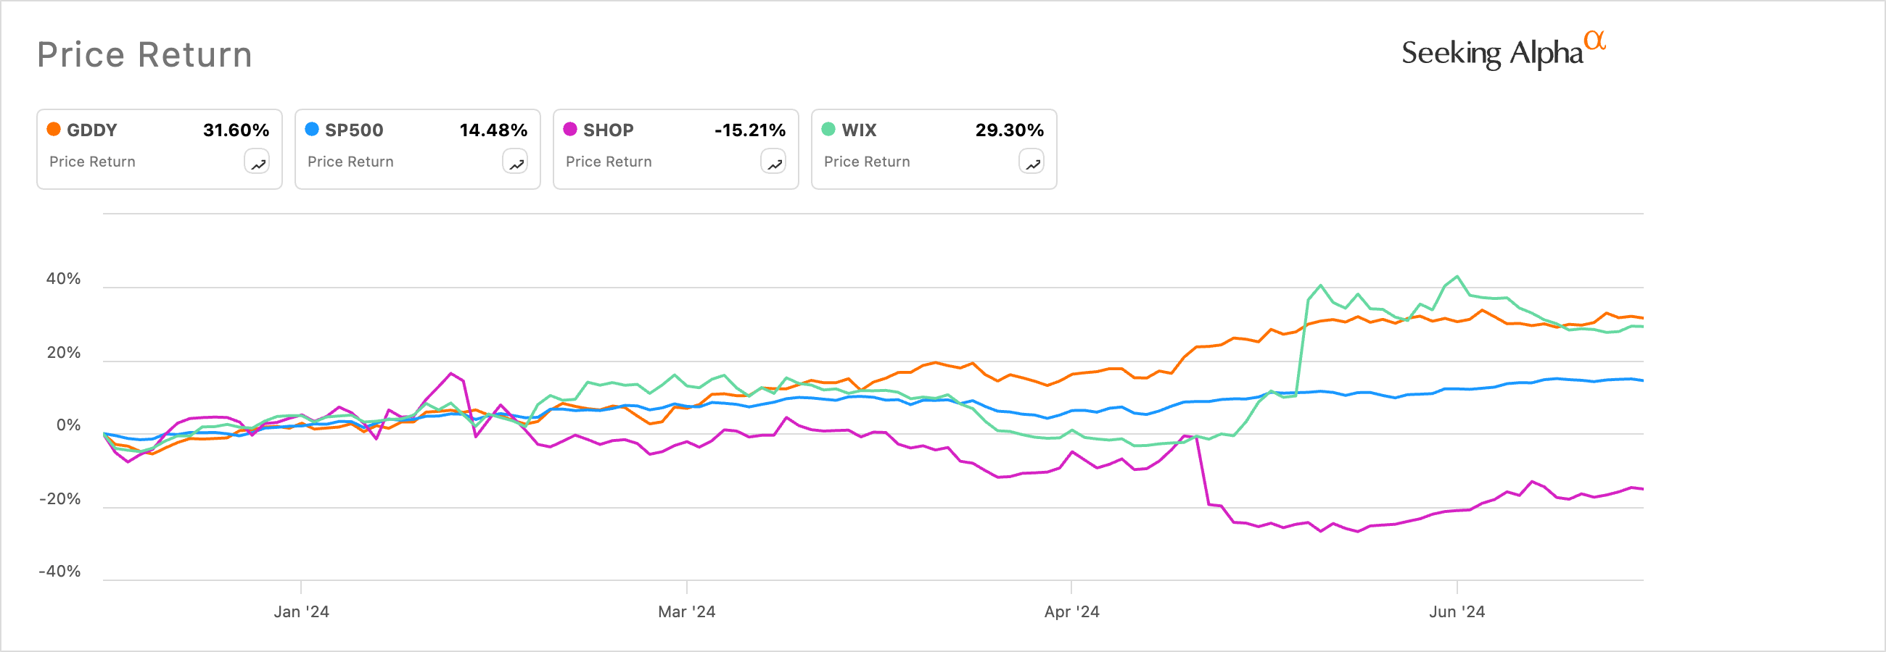Click the Price Return chart heading
This screenshot has height=652, width=1886.
(145, 55)
